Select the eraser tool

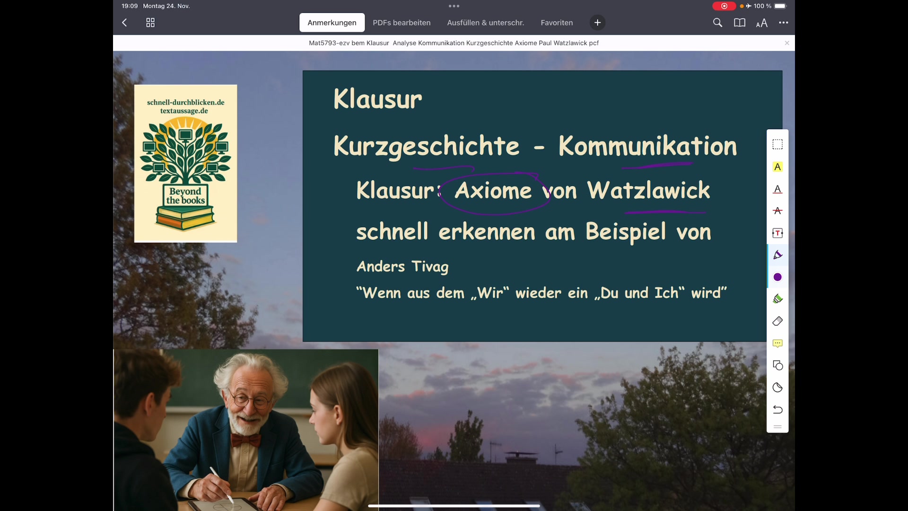(777, 321)
